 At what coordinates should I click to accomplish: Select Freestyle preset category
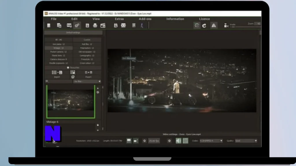pos(87,59)
